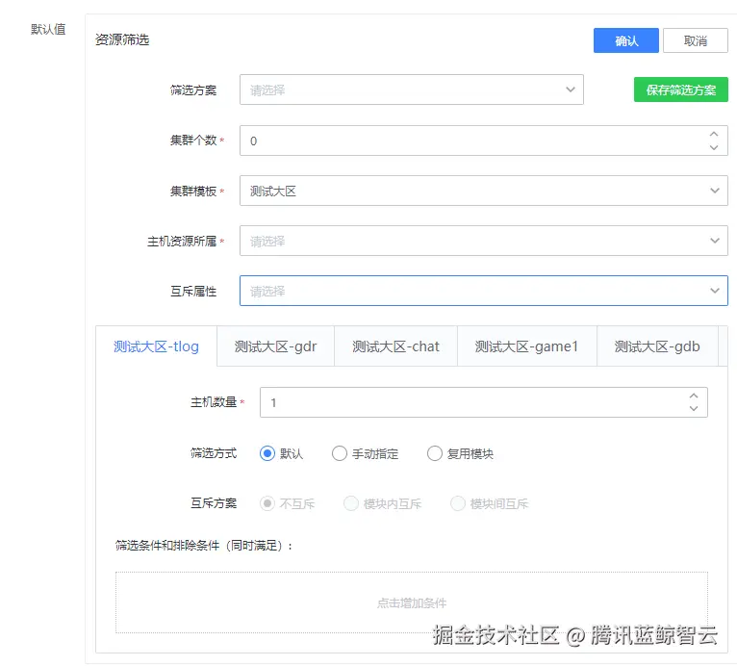Select the 模块内互斥 radio option

point(351,503)
